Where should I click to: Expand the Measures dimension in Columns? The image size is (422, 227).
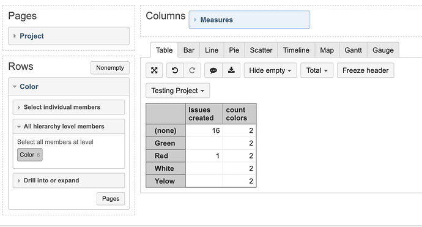[249, 20]
